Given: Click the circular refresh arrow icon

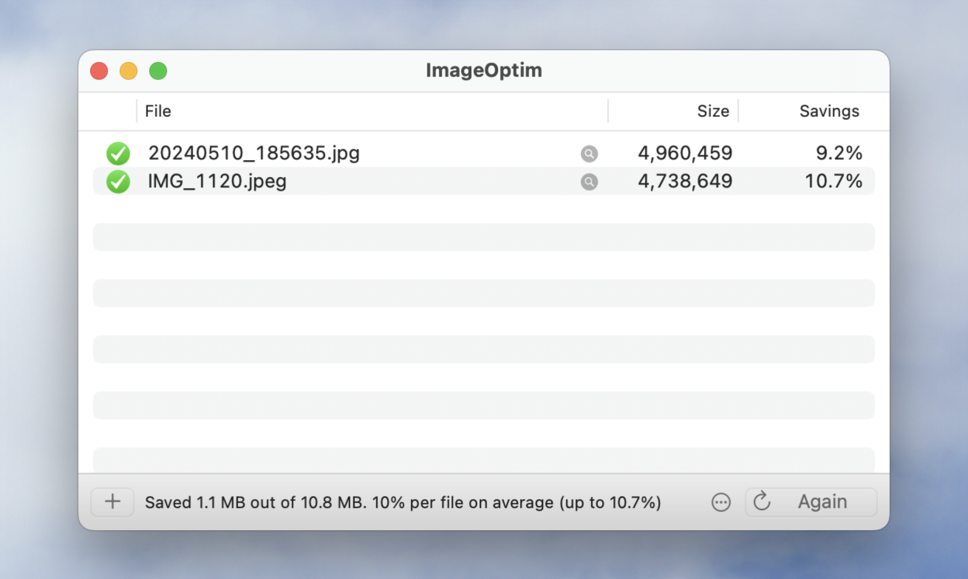Looking at the screenshot, I should click(x=761, y=502).
